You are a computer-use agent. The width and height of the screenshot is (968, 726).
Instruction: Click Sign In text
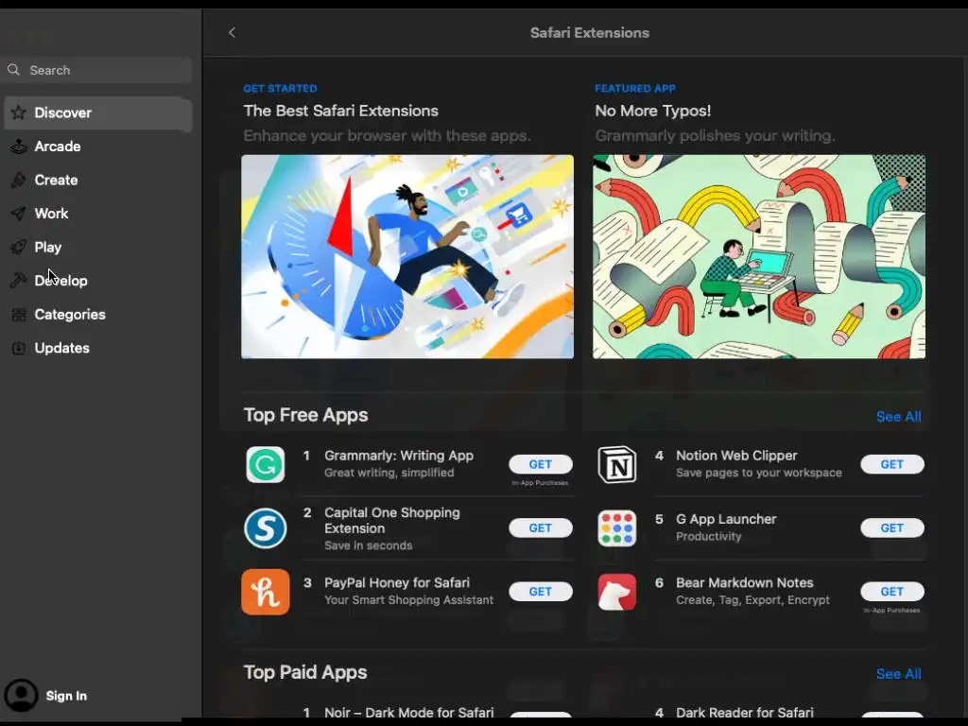(66, 696)
